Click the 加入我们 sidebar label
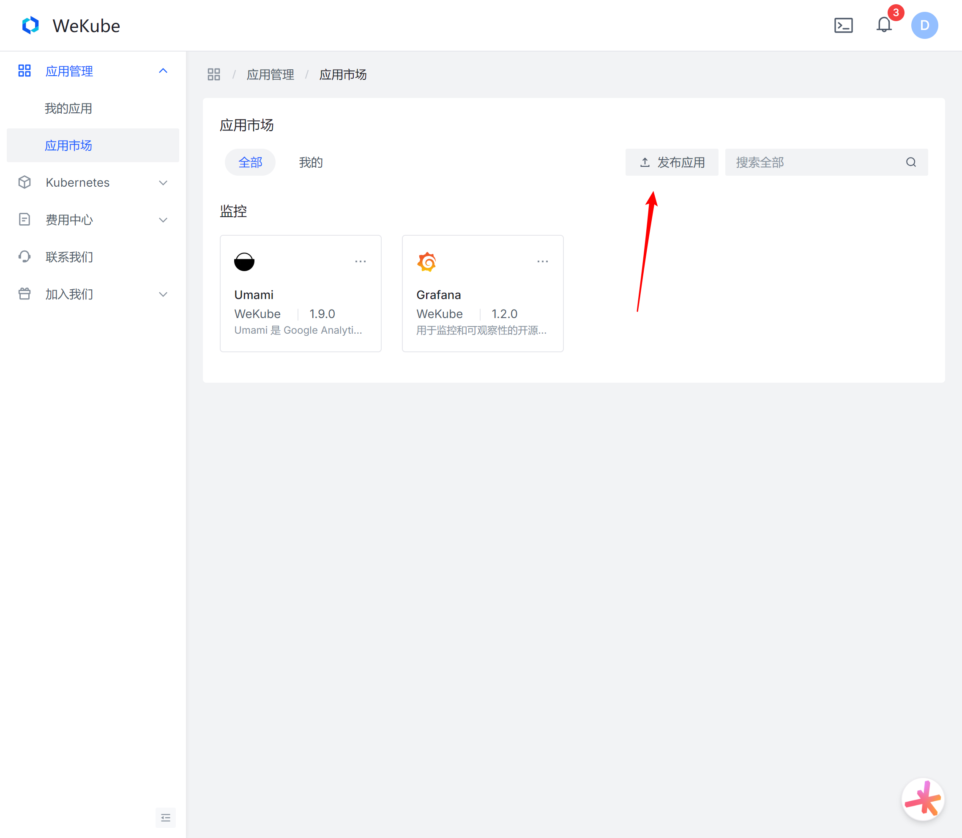This screenshot has height=838, width=962. tap(69, 294)
